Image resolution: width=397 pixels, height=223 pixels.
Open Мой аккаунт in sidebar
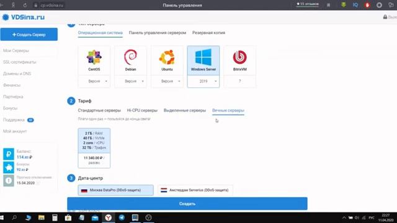(15, 131)
